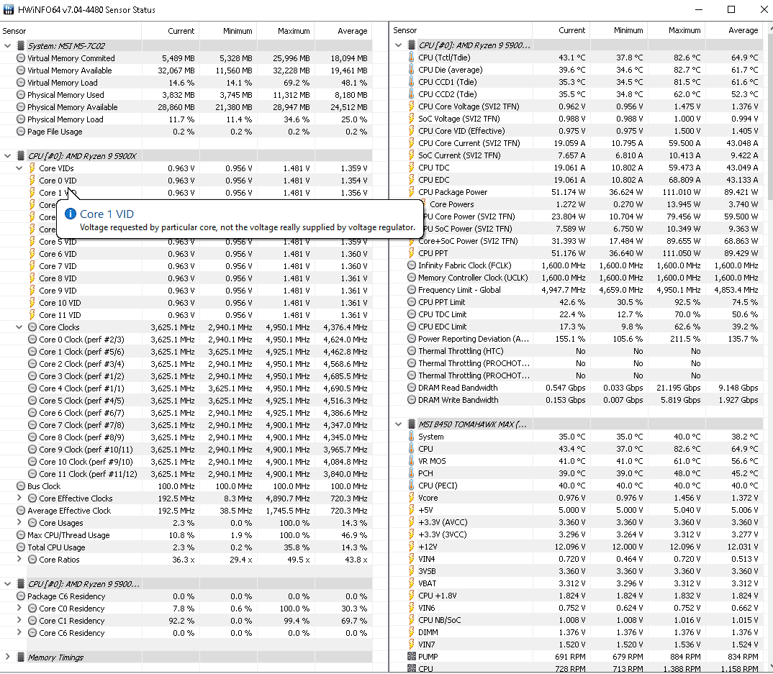Click the circle icon beside Page File Usage
Viewport: 773px width, 674px height.
pos(21,132)
